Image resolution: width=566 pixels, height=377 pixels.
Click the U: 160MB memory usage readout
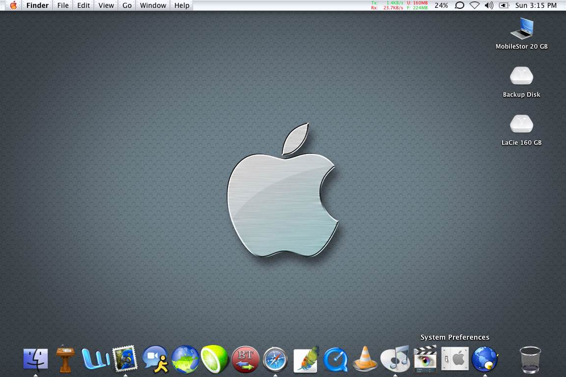[417, 3]
